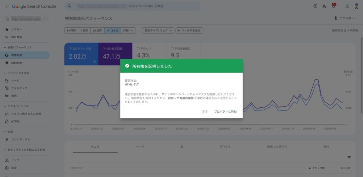Click the users and permissions icon
Screen dimensions: 363x177
pos(324,6)
